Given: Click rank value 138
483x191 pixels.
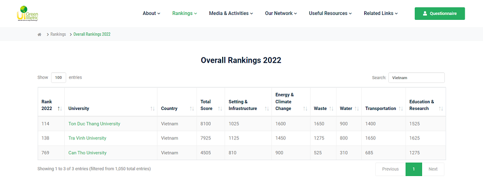Looking at the screenshot, I should coord(45,138).
